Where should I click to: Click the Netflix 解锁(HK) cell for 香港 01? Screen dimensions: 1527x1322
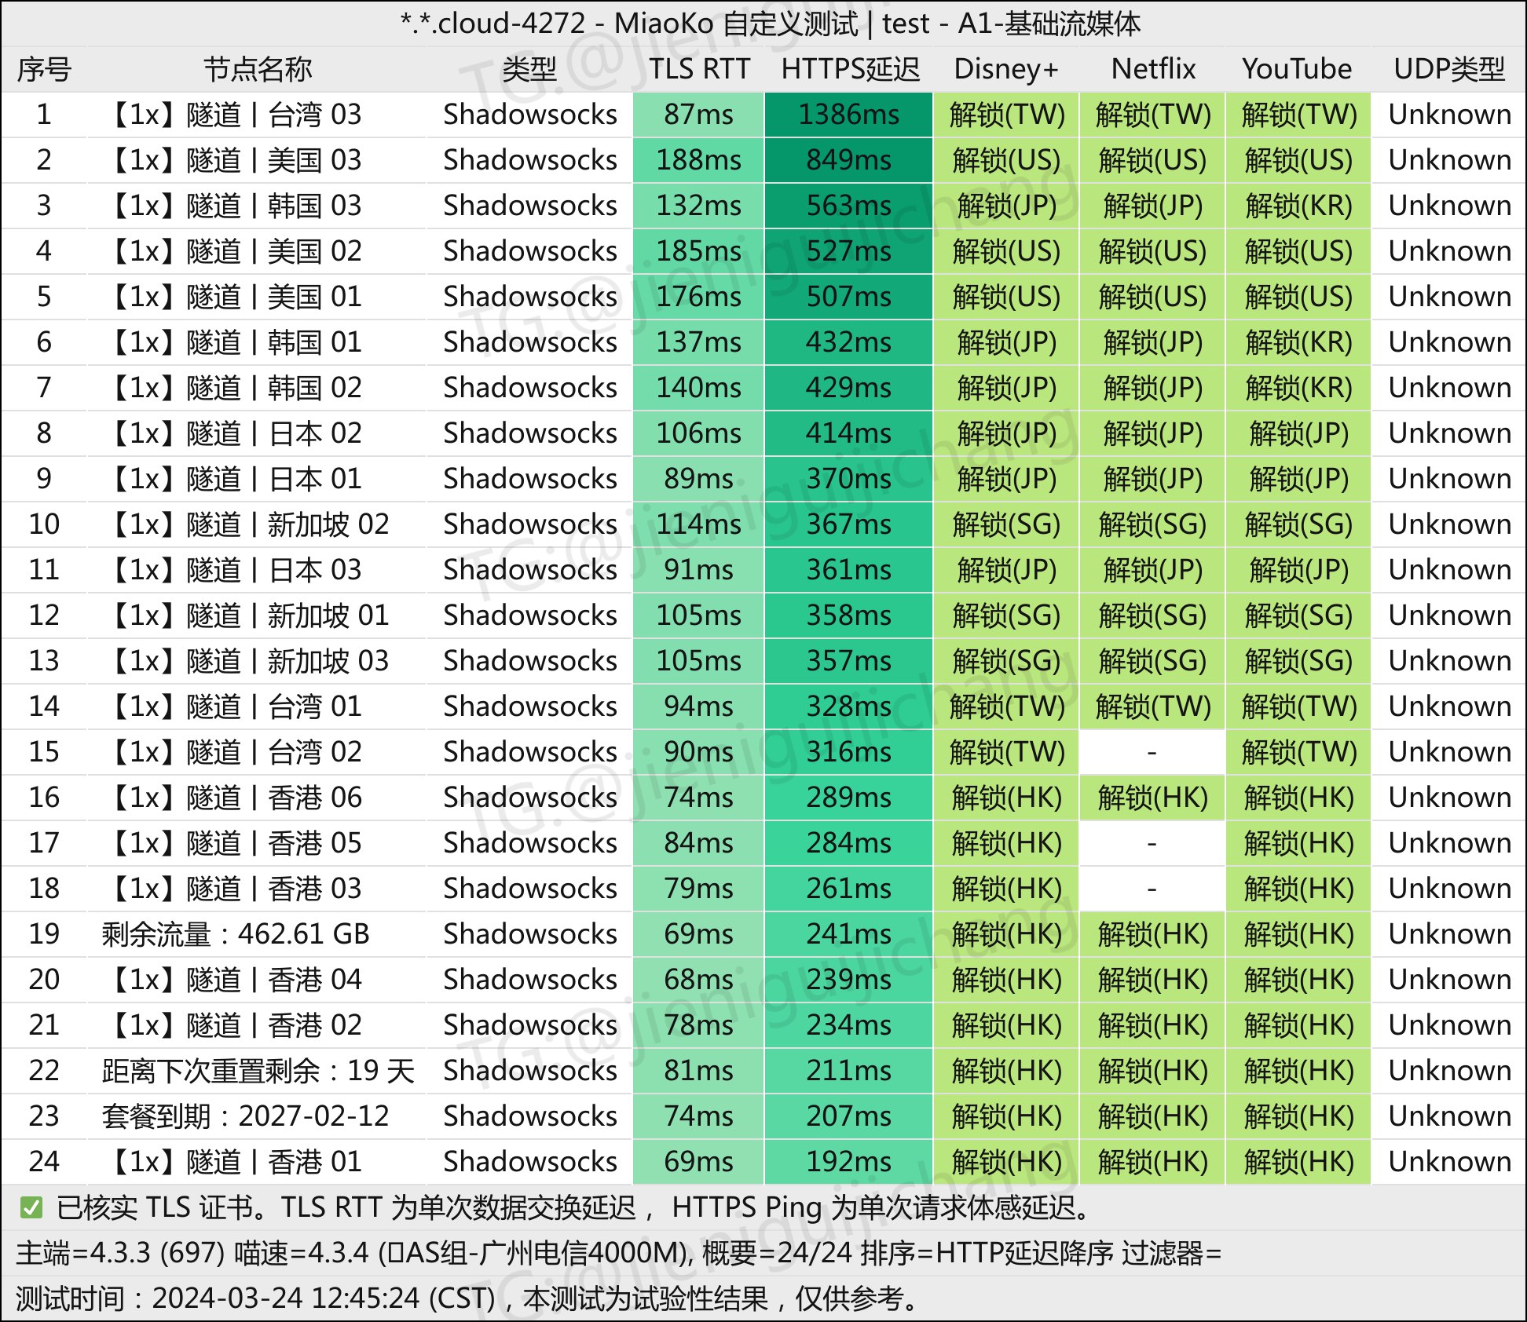coord(1152,1162)
